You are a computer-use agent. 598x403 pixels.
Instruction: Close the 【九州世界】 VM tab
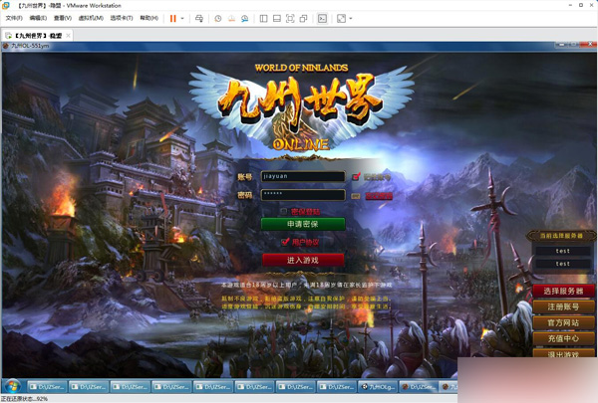[68, 36]
